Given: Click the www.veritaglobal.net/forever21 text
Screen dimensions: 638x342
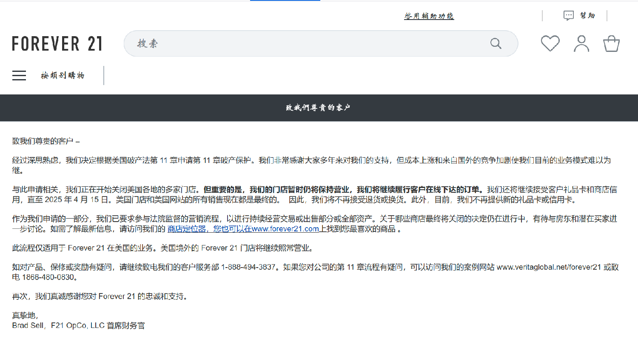Looking at the screenshot, I should 549,267.
